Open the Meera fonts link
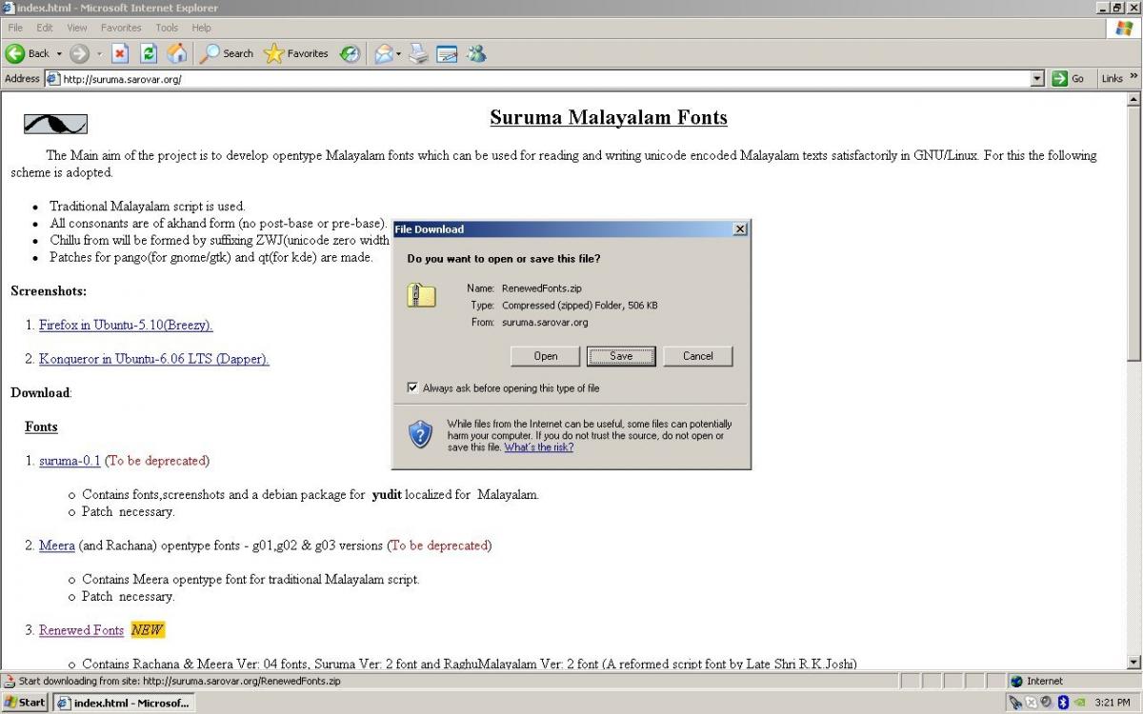Viewport: 1143px width, 714px height. (57, 545)
